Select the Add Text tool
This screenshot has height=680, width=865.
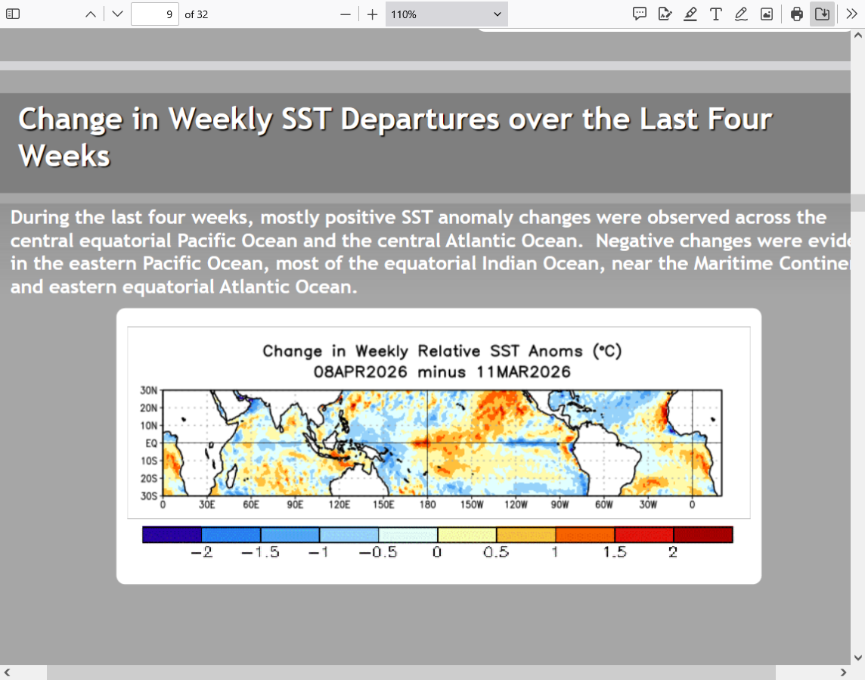click(x=715, y=14)
